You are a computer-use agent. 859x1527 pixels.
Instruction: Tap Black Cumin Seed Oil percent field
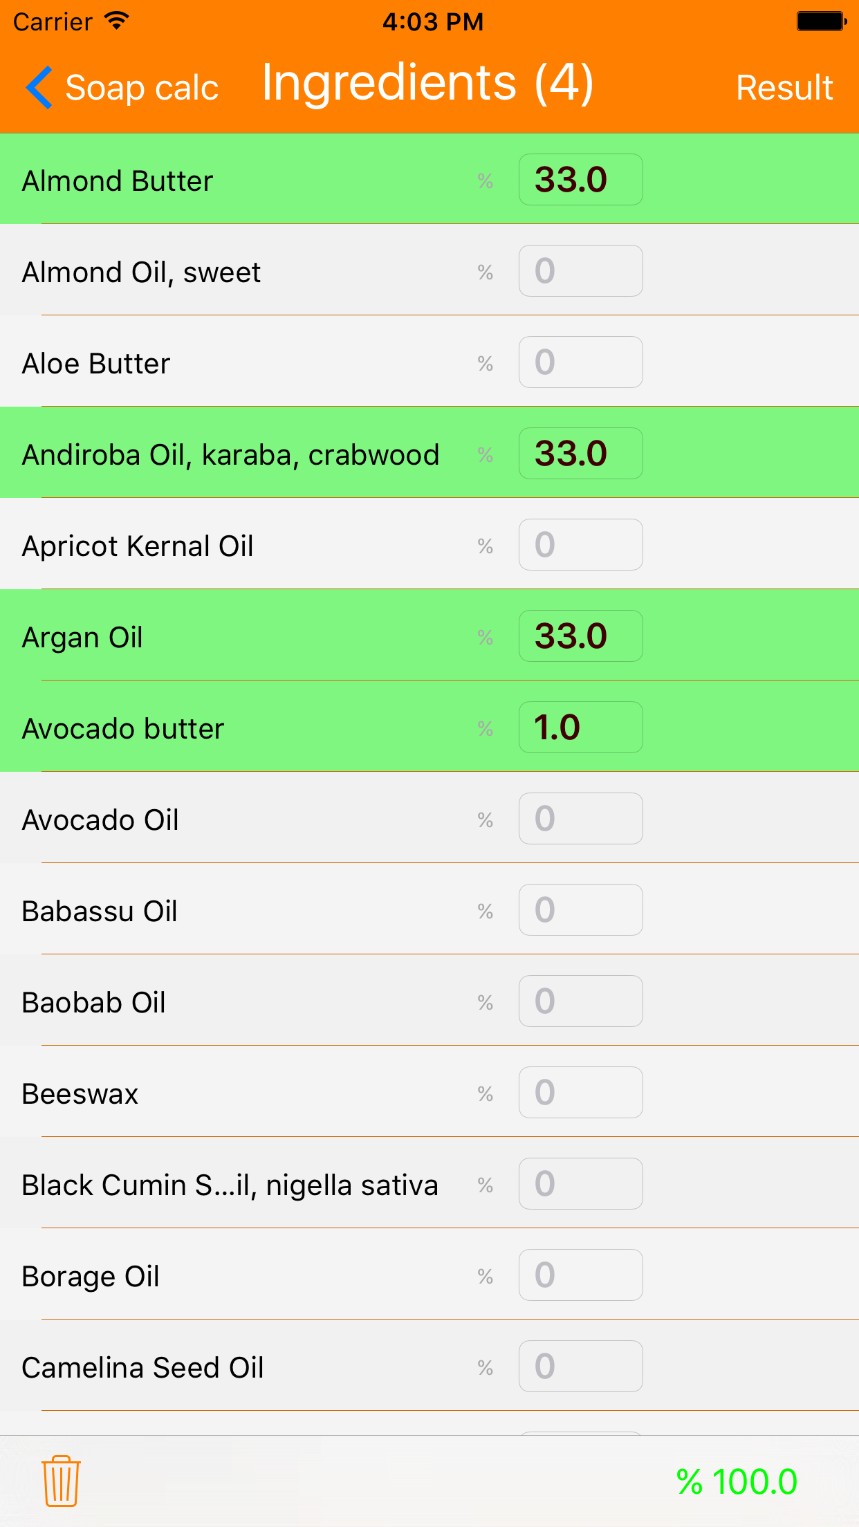coord(580,1184)
